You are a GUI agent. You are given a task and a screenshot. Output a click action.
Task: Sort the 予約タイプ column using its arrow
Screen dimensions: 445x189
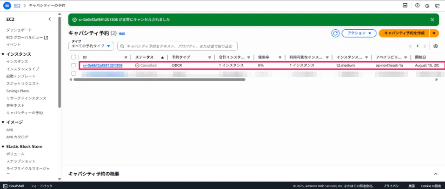(x=209, y=57)
